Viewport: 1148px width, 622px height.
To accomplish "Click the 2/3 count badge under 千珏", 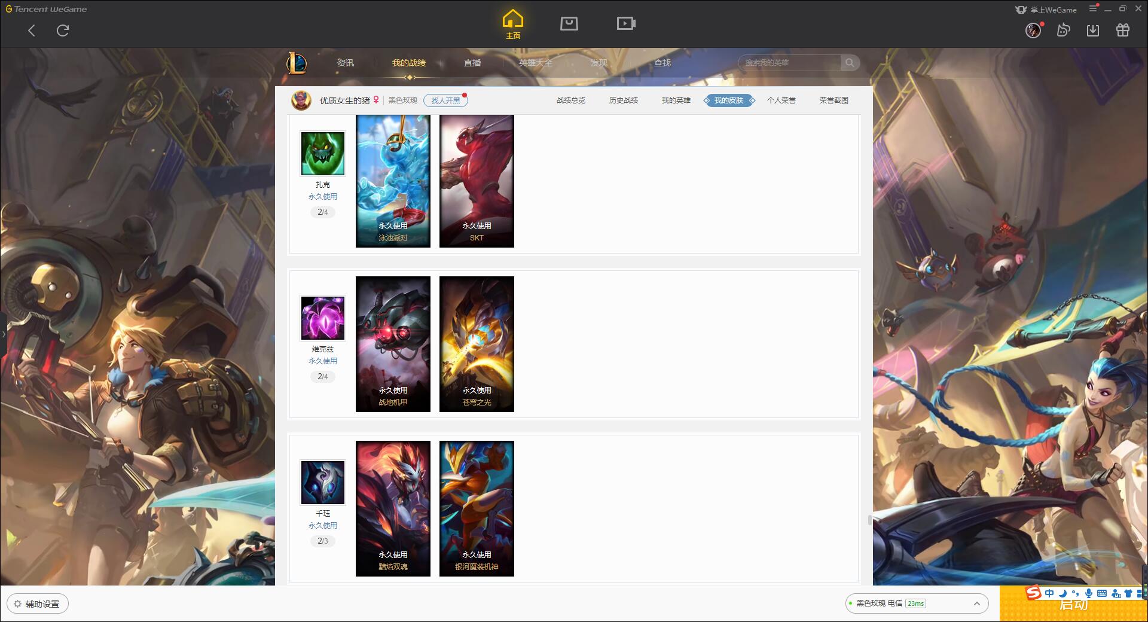I will [323, 541].
